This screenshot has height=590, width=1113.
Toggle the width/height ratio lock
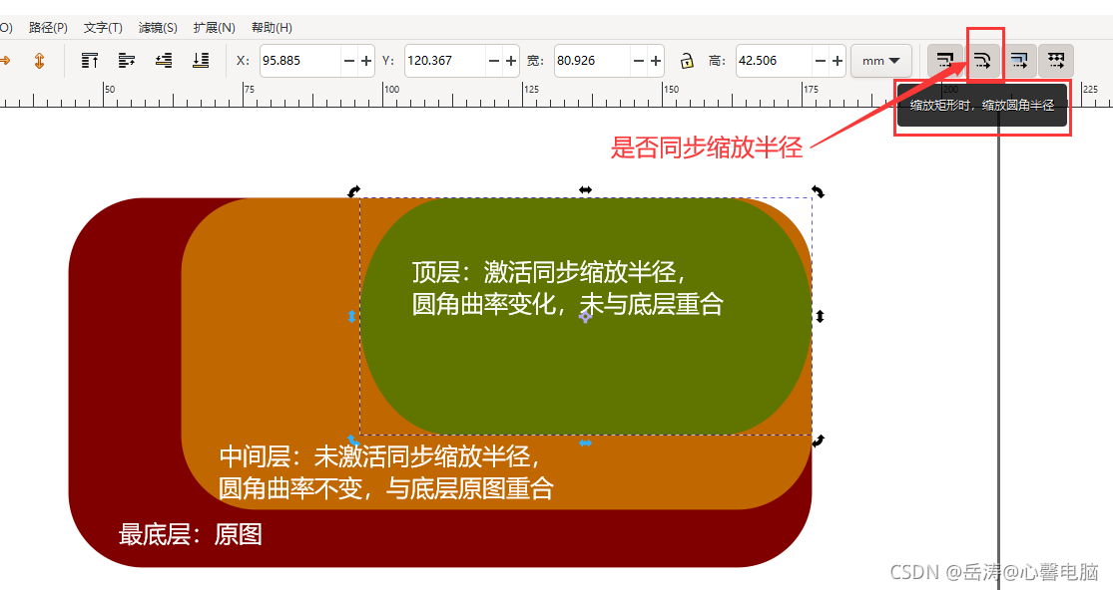point(687,61)
